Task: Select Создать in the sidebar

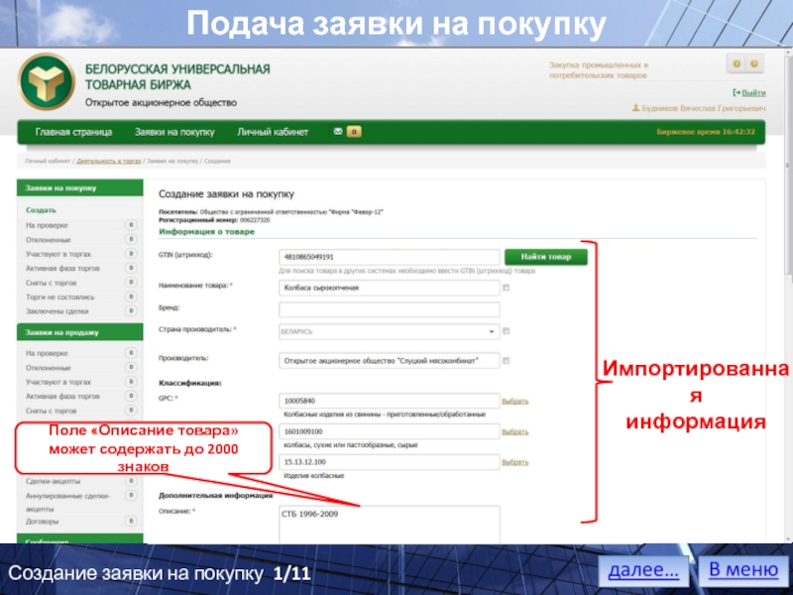Action: 41,210
